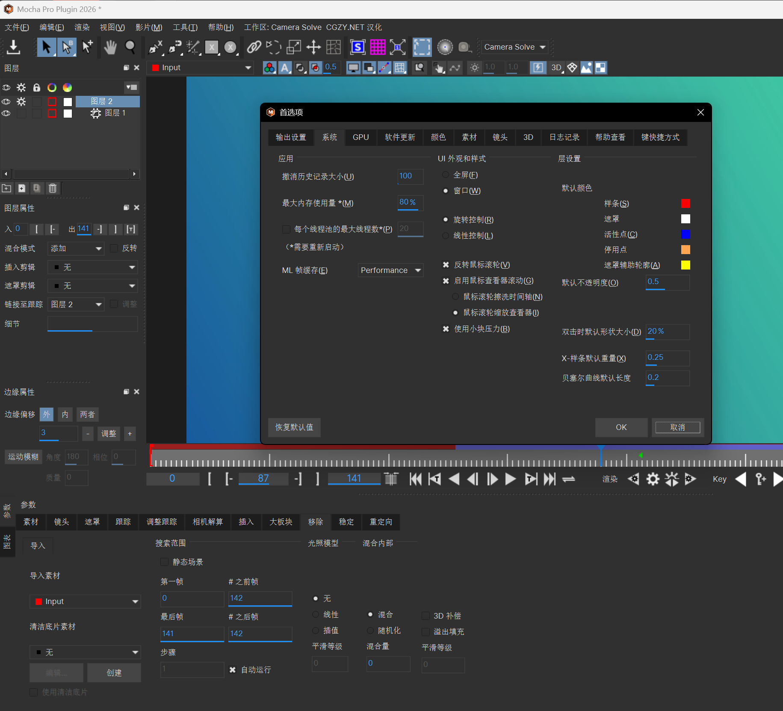Jump to first frame in timeline

[415, 479]
